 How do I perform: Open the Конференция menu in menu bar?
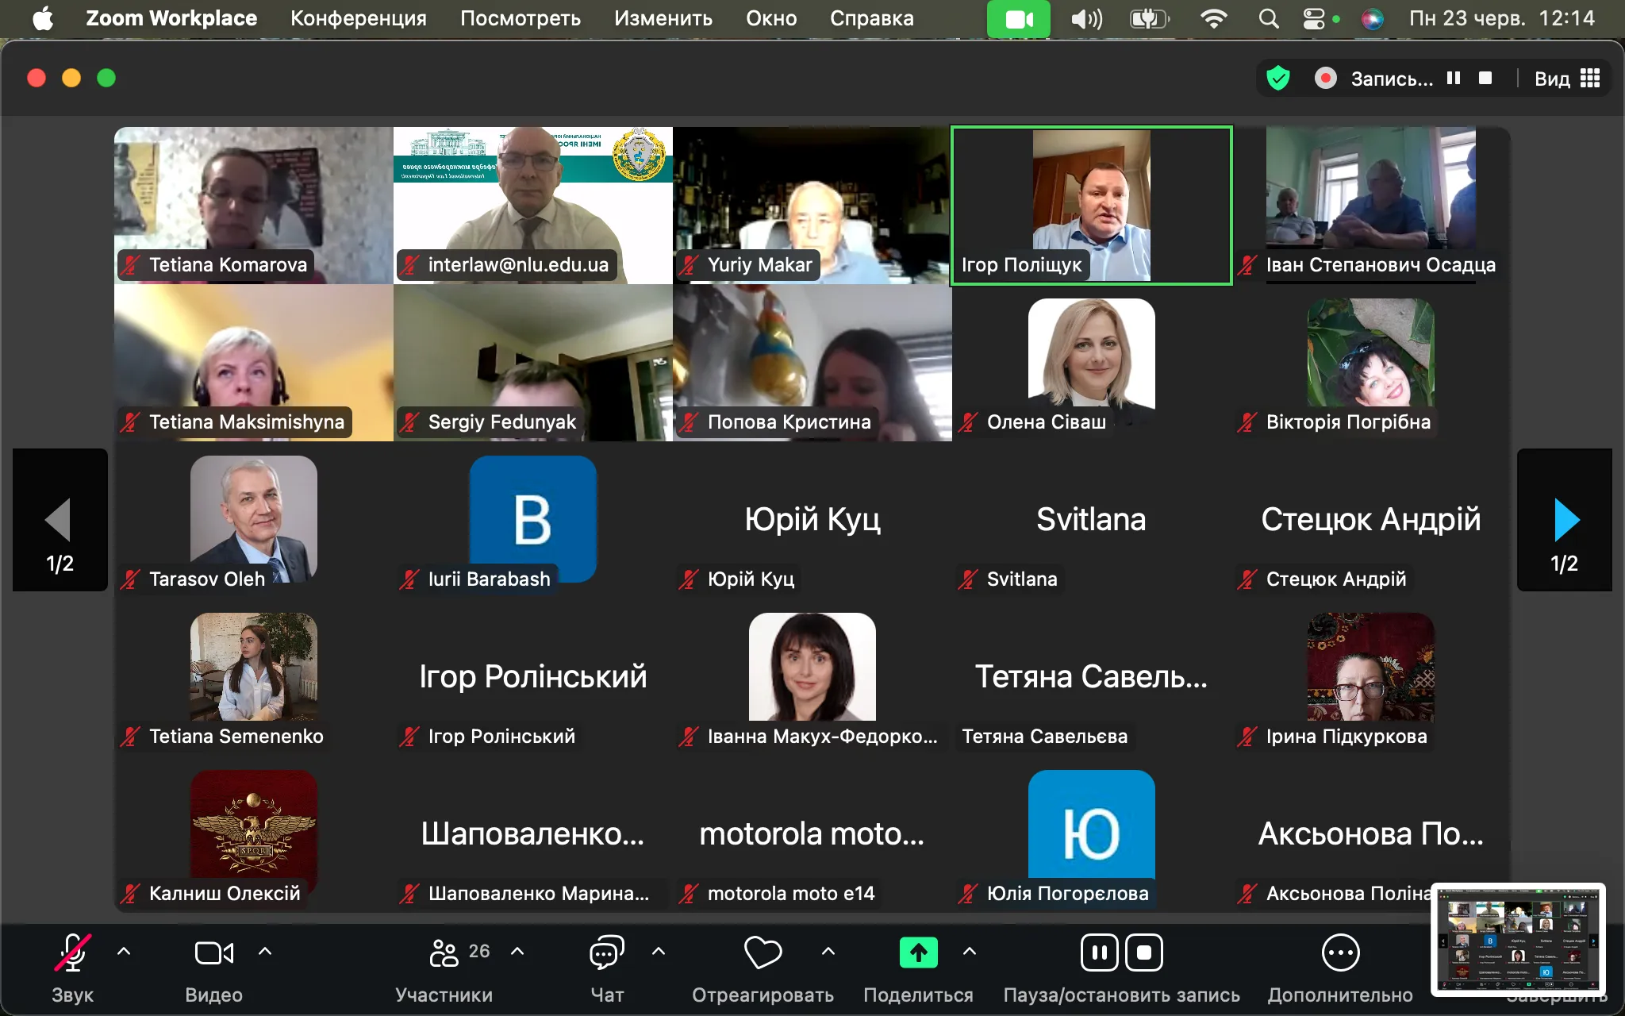click(x=358, y=18)
